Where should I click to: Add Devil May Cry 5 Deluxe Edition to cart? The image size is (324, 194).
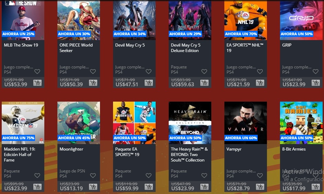[204, 83]
